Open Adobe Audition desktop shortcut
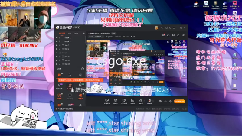This screenshot has width=242, height=136. (x=225, y=5)
